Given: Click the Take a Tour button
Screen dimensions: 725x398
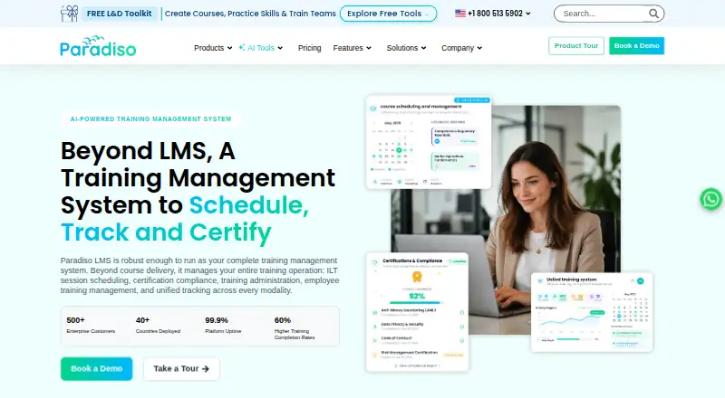Looking at the screenshot, I should [x=181, y=368].
